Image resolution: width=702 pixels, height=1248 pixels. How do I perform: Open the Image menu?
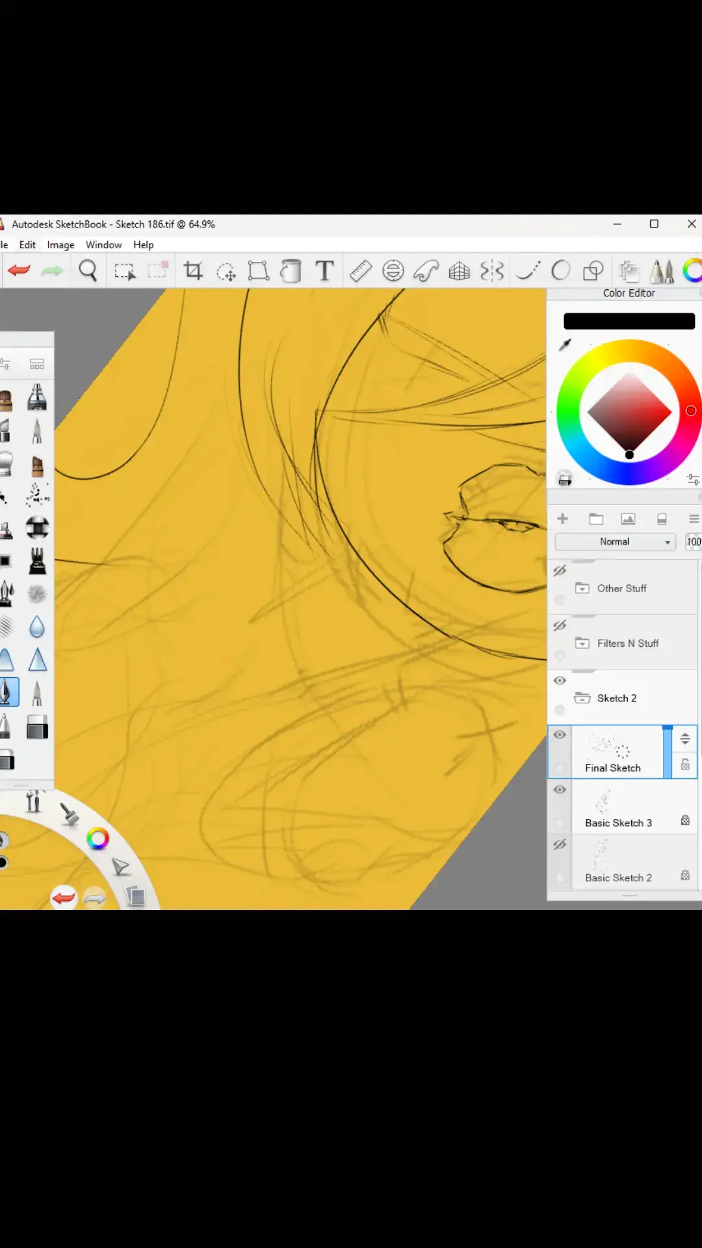click(60, 245)
